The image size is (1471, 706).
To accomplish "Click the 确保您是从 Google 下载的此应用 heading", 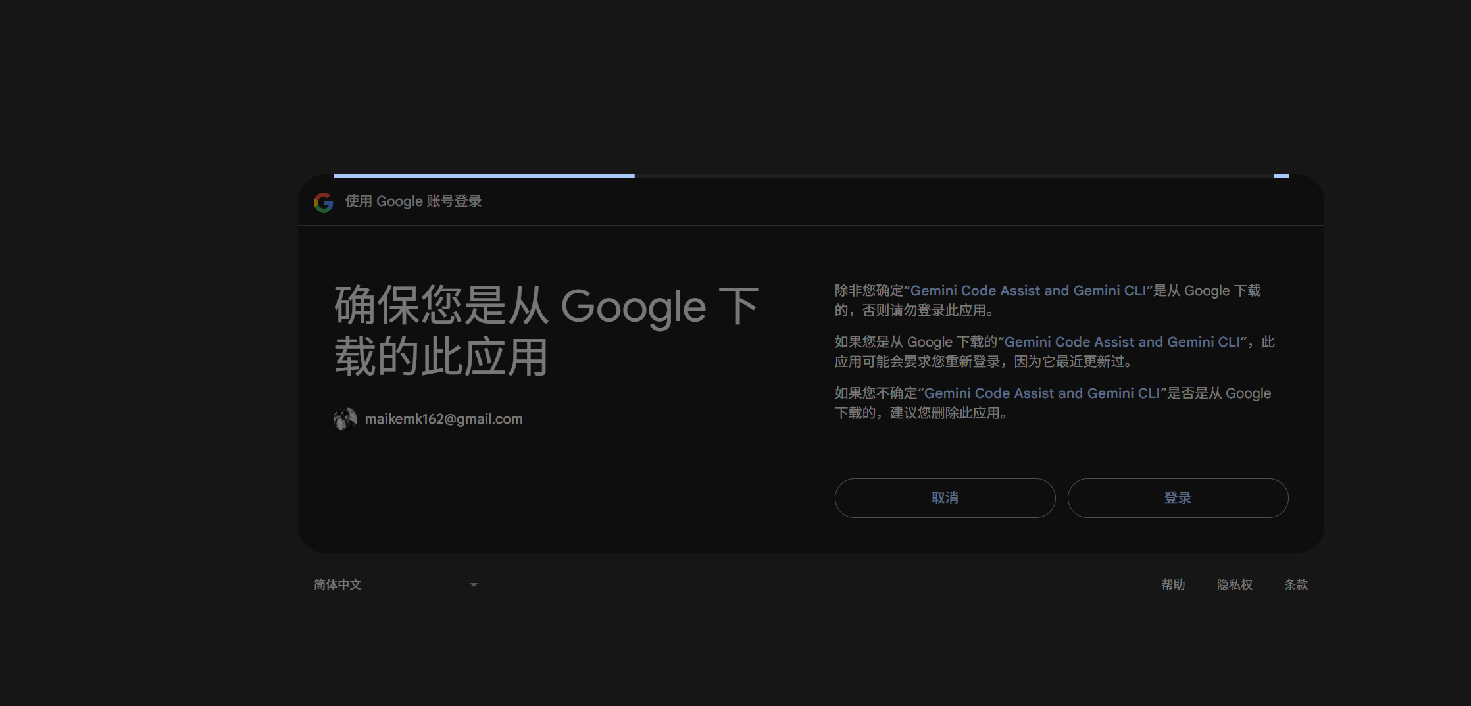I will coord(546,331).
